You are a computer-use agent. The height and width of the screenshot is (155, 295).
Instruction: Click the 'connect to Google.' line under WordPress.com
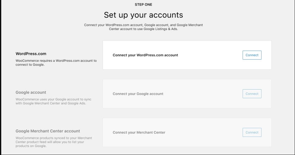30,65
